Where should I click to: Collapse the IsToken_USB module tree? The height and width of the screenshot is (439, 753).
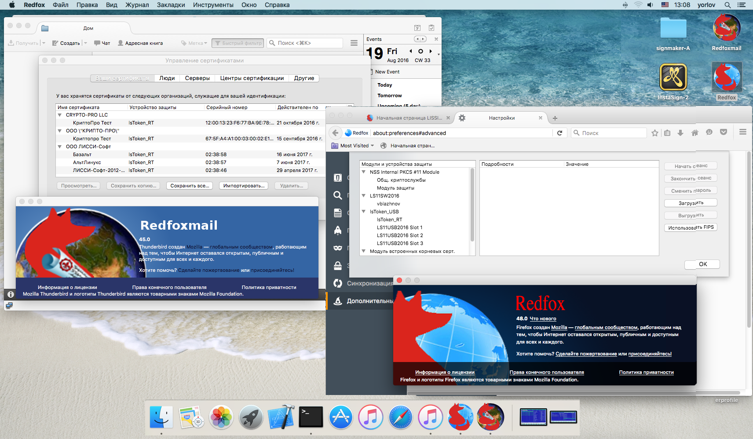click(x=364, y=212)
